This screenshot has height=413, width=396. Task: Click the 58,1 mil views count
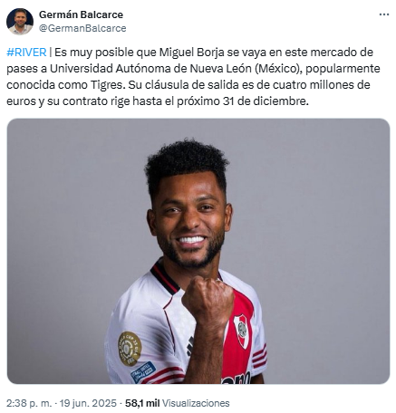[142, 403]
